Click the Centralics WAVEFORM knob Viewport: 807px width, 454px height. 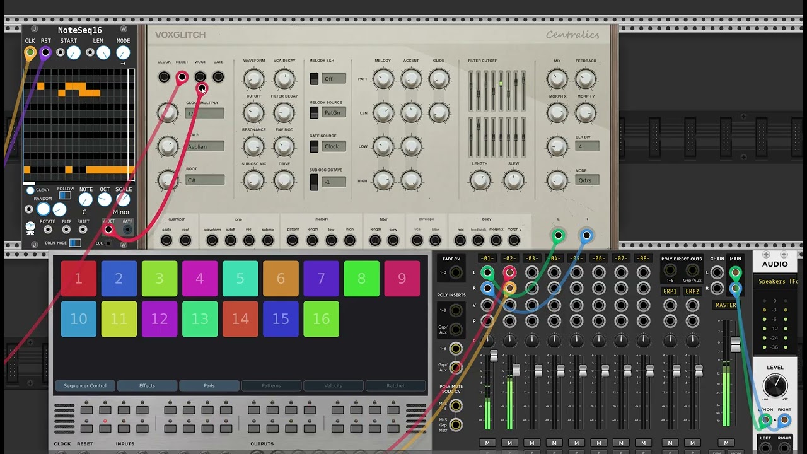(253, 79)
